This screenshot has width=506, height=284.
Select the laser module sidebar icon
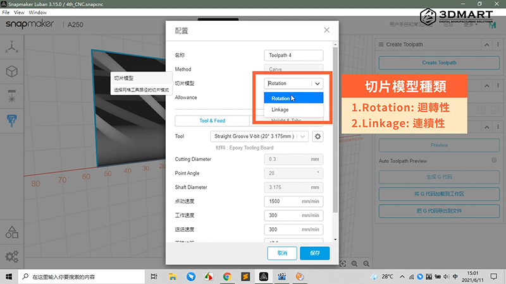(x=12, y=95)
